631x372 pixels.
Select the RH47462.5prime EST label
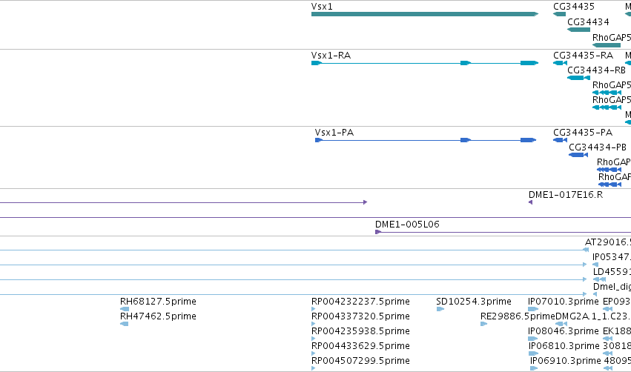158,316
